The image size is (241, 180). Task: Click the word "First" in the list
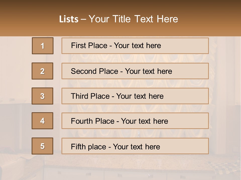pos(78,45)
